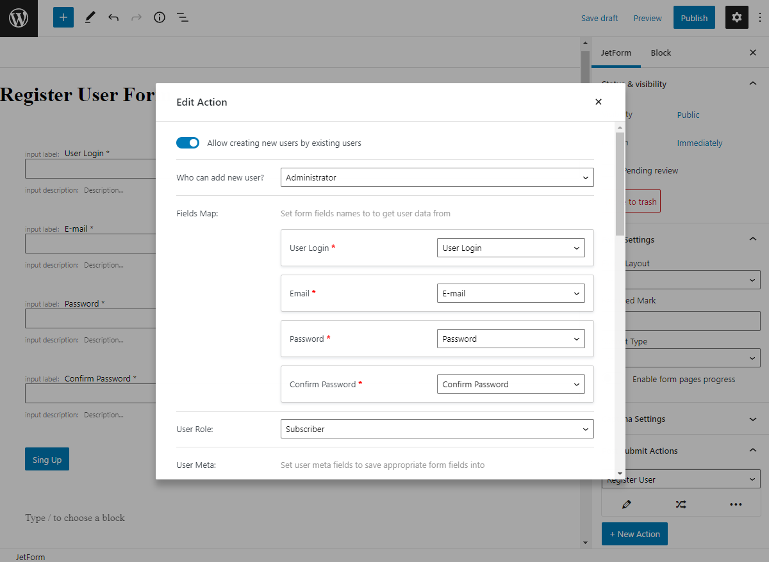769x562 pixels.
Task: Click the Undo arrow
Action: point(113,17)
